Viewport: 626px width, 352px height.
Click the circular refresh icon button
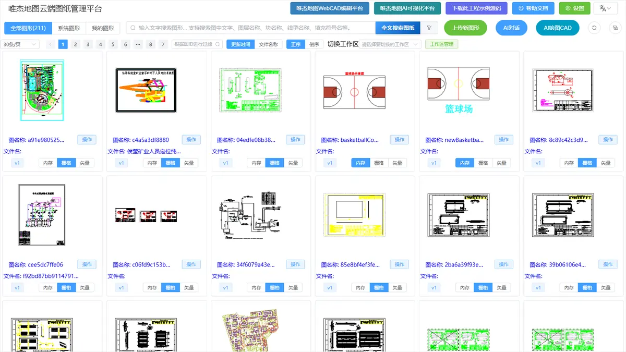(x=595, y=28)
